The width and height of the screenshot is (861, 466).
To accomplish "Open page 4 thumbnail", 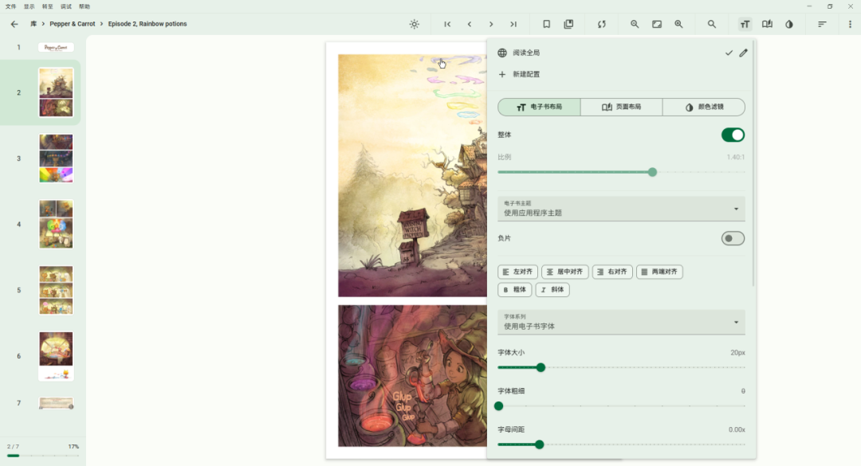I will coord(56,225).
